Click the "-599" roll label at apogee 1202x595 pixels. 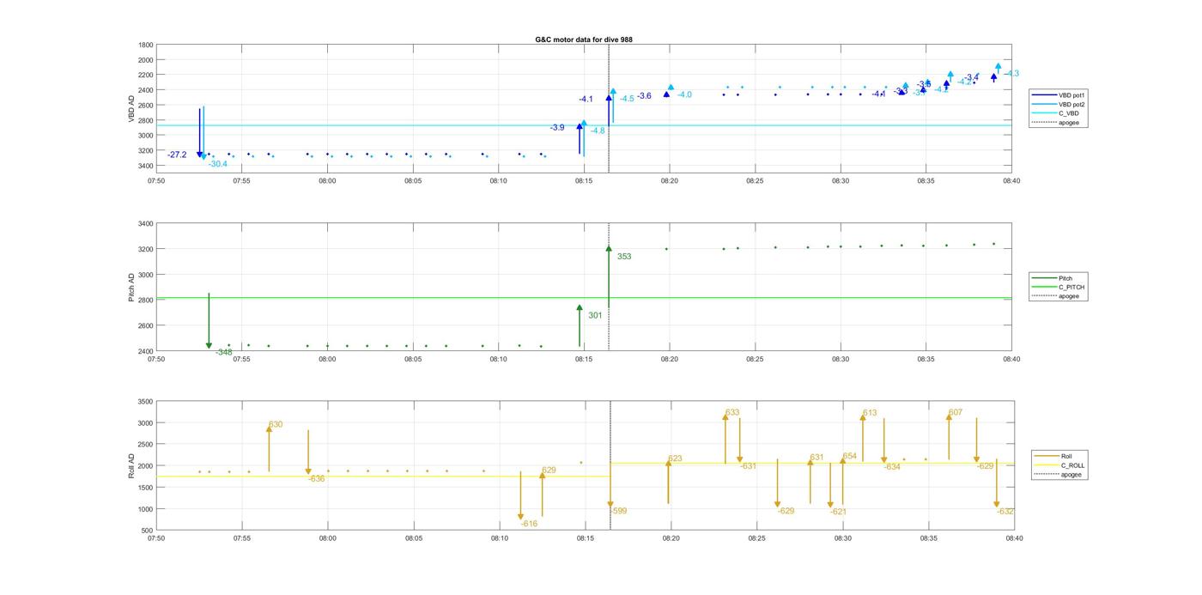(x=618, y=511)
